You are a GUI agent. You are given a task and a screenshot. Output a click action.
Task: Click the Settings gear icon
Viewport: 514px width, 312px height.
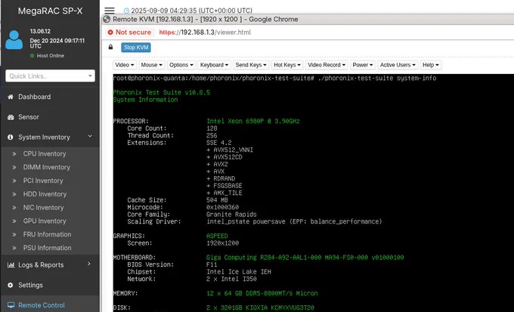11,285
